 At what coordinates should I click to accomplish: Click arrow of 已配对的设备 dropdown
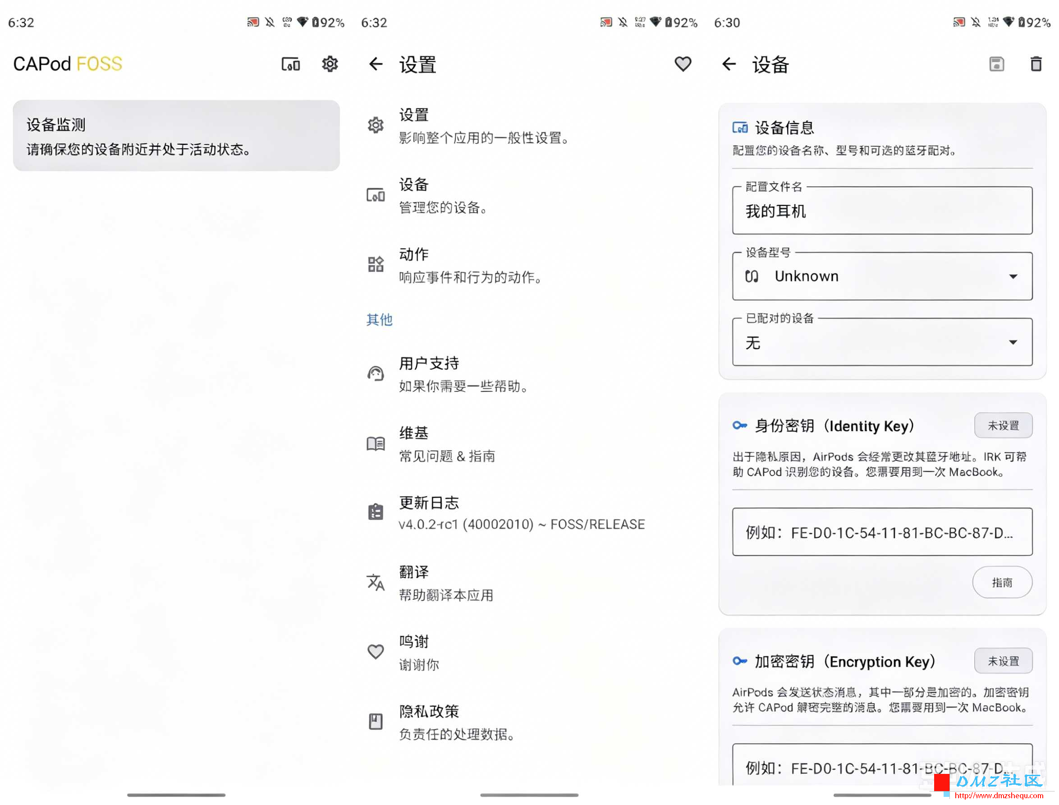1013,343
